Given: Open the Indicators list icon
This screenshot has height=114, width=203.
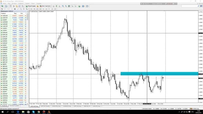Looking at the screenshot, I should click(x=79, y=6).
